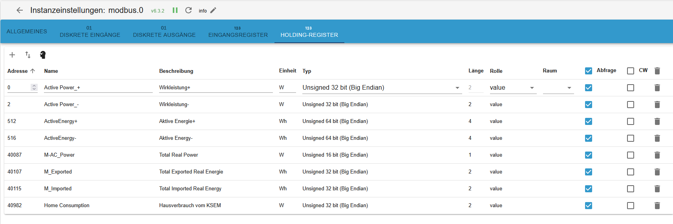Restart instance with the reload icon
673x224 pixels.
coord(188,10)
